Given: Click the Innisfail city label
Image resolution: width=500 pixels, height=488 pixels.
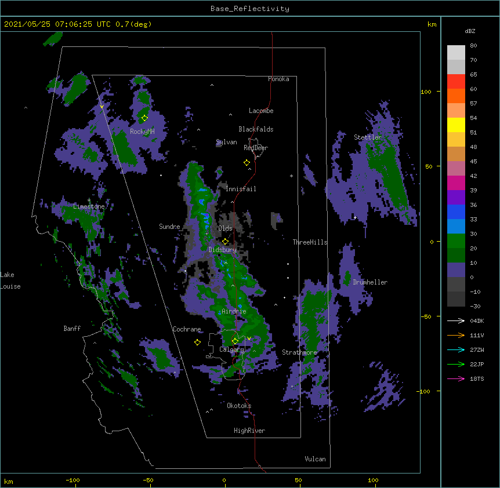Looking at the screenshot, I should pos(241,189).
